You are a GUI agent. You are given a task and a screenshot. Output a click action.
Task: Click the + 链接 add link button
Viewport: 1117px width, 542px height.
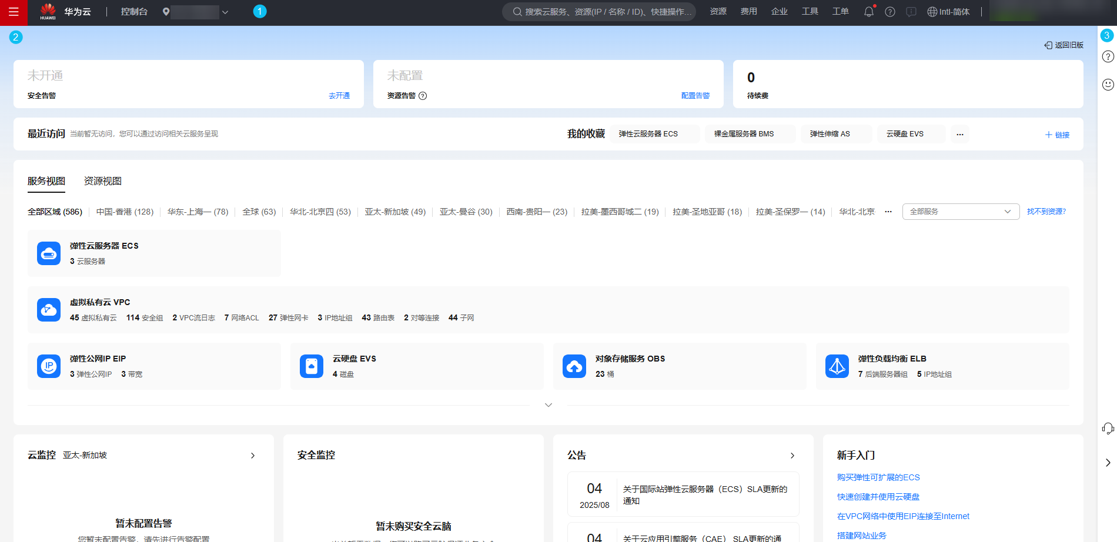pyautogui.click(x=1057, y=135)
